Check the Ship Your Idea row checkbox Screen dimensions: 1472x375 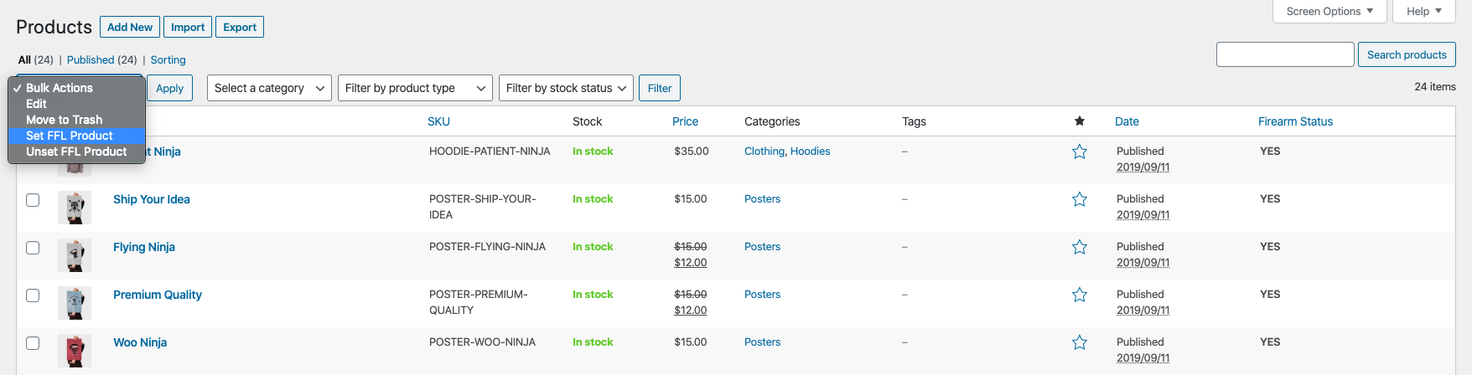(x=33, y=200)
